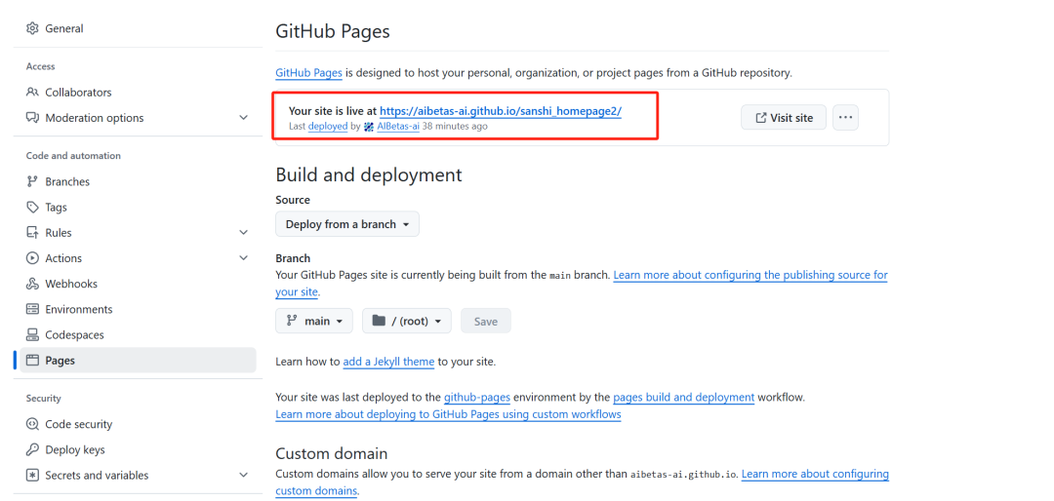Open the / (root) folder dropdown
The width and height of the screenshot is (1054, 501).
(x=407, y=321)
